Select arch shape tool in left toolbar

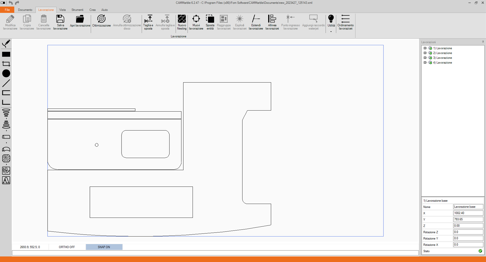click(6, 149)
